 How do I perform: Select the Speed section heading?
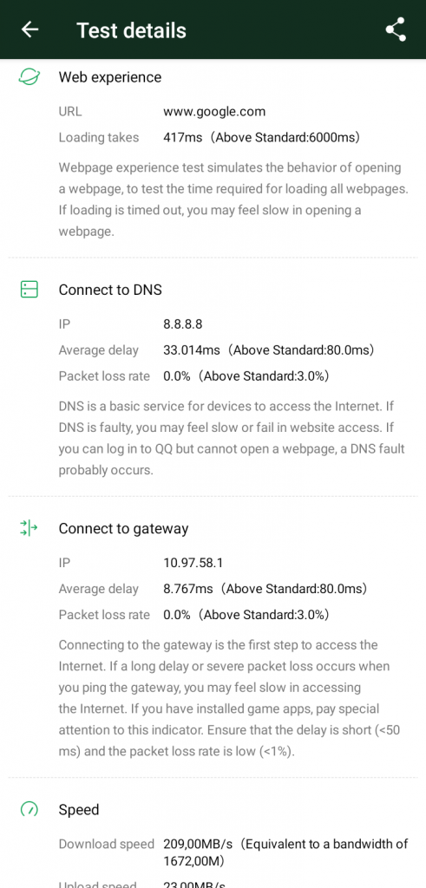click(79, 810)
